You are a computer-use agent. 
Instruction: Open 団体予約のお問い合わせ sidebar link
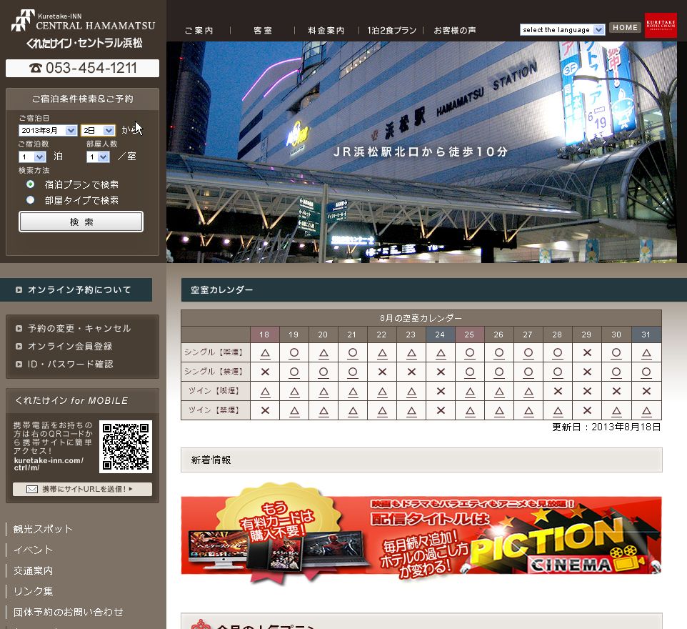coord(69,612)
